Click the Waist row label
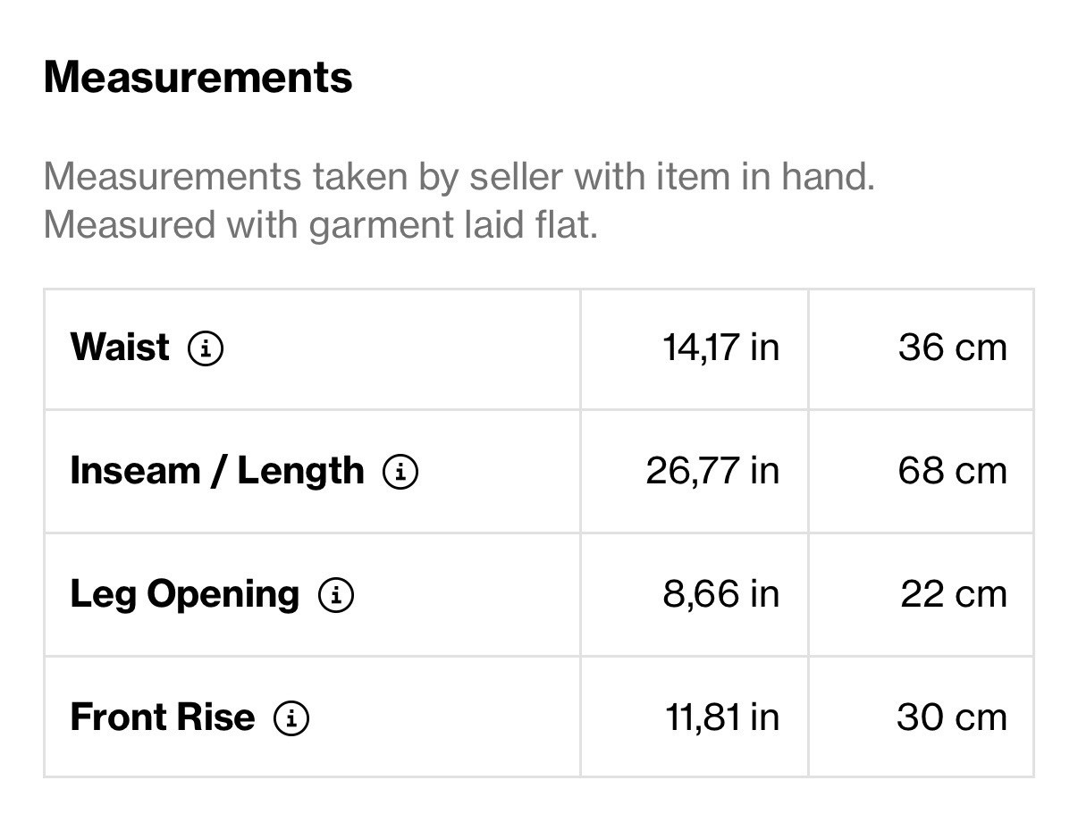This screenshot has width=1078, height=839. point(120,347)
